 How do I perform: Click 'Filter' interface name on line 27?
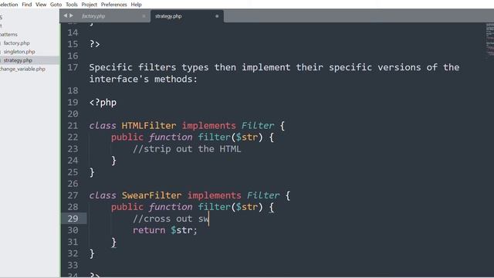click(x=263, y=195)
